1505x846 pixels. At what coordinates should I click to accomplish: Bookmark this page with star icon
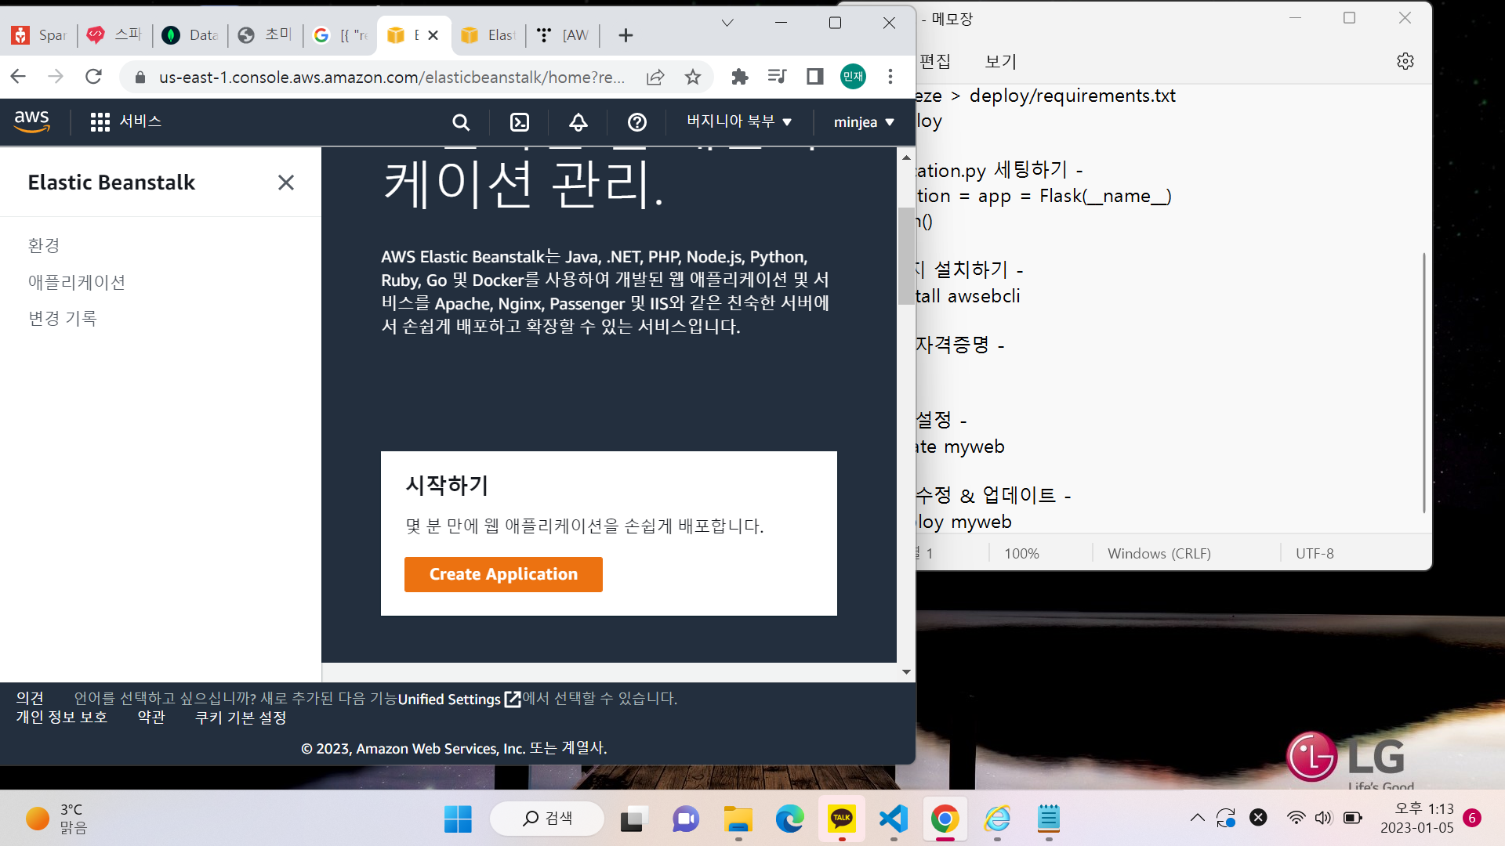click(x=692, y=77)
